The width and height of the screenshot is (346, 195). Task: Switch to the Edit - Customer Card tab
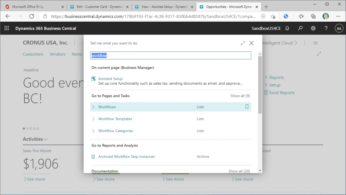(100, 7)
